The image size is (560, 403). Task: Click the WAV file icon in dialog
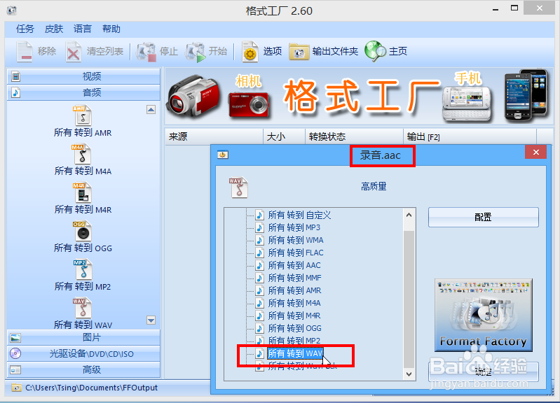(x=238, y=188)
